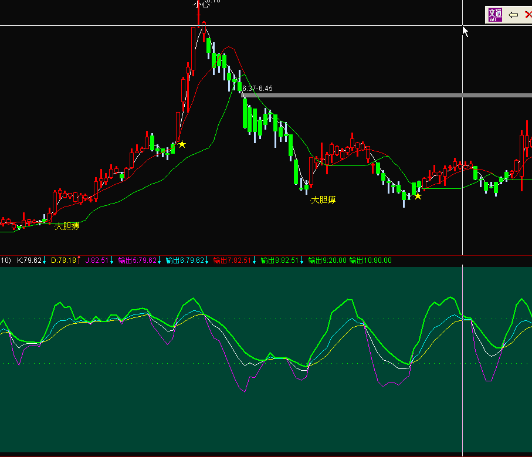Click the 输出10:80.00 output label
This screenshot has width=532, height=457.
point(370,260)
